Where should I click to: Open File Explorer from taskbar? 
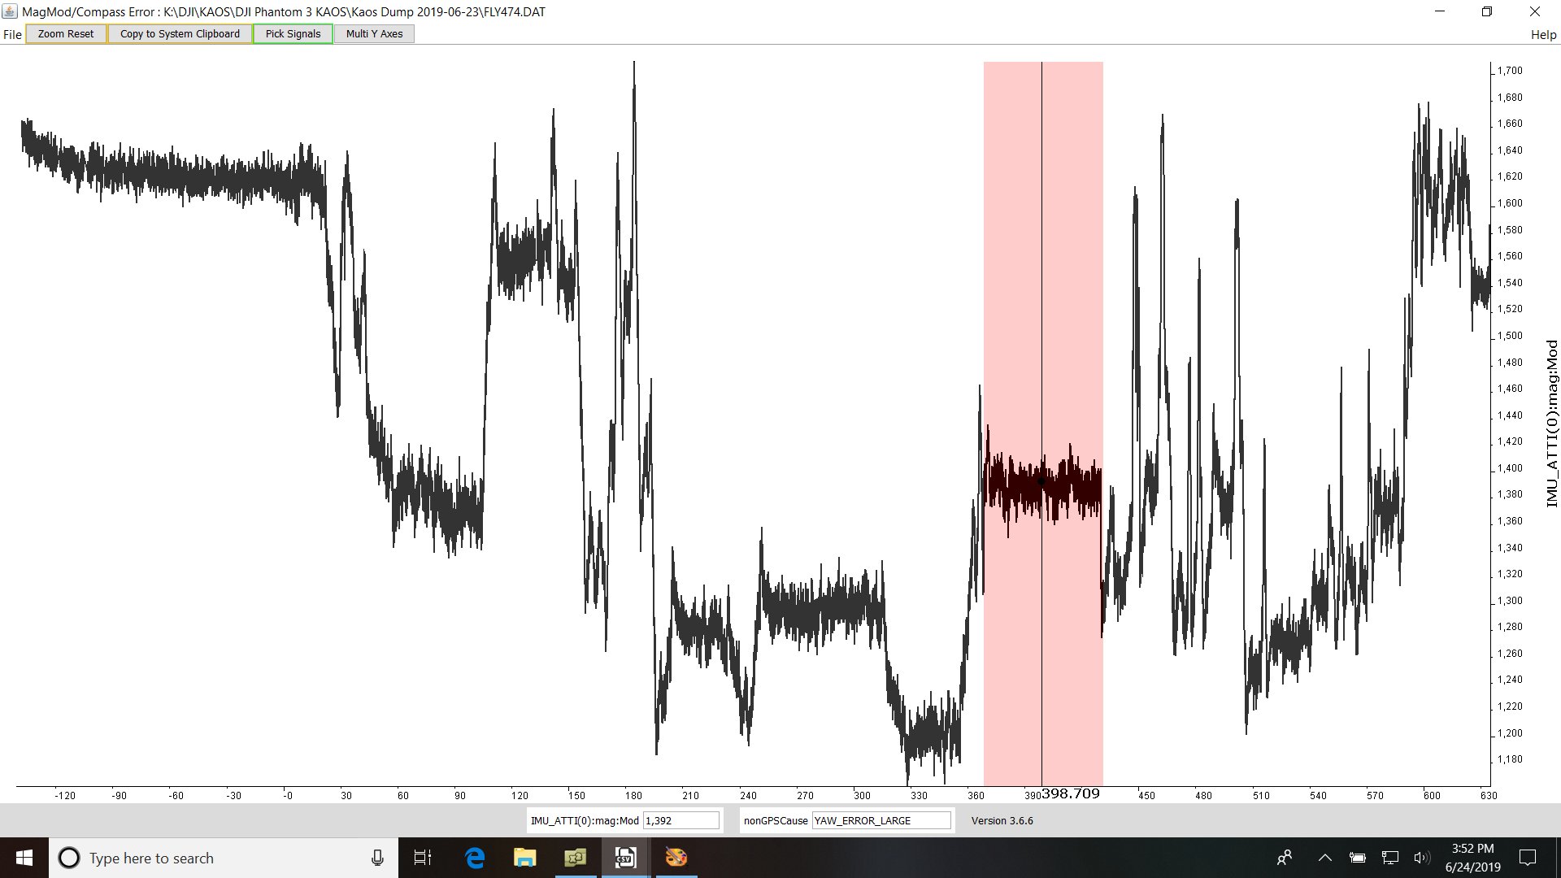coord(524,858)
